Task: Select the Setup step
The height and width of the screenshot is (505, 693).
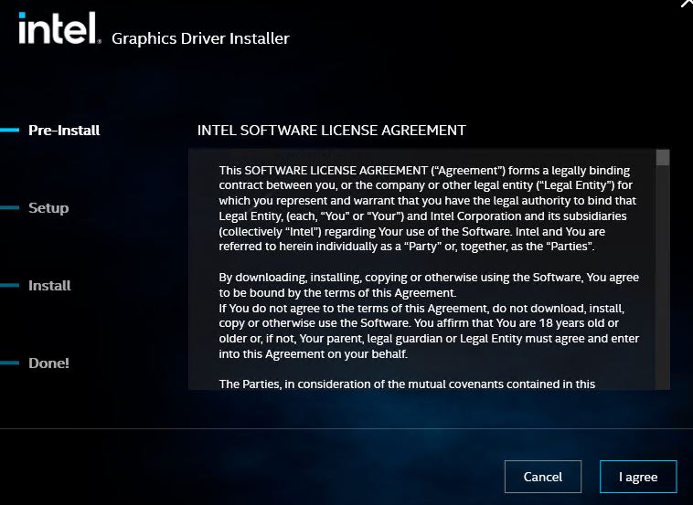Action: click(x=48, y=208)
